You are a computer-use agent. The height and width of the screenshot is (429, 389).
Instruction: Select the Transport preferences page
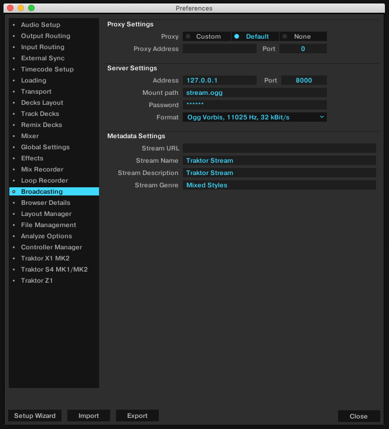[54, 91]
